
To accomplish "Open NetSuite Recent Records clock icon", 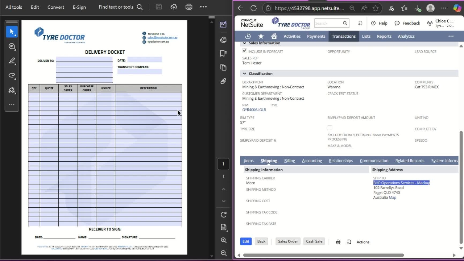I will point(248,36).
